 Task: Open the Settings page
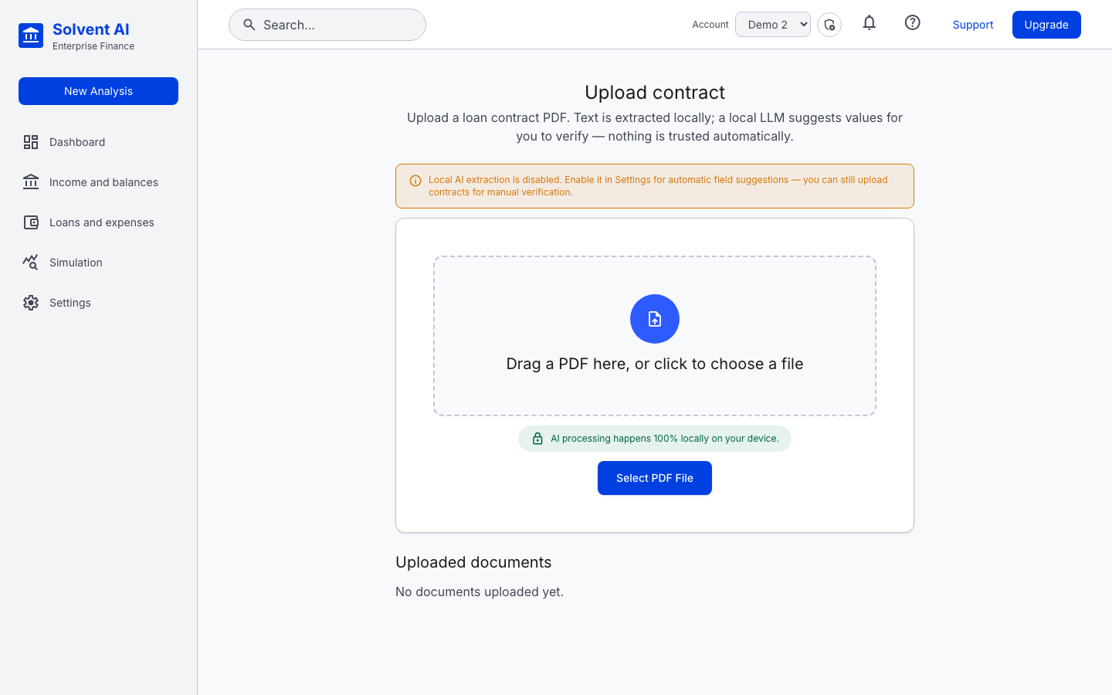(98, 303)
